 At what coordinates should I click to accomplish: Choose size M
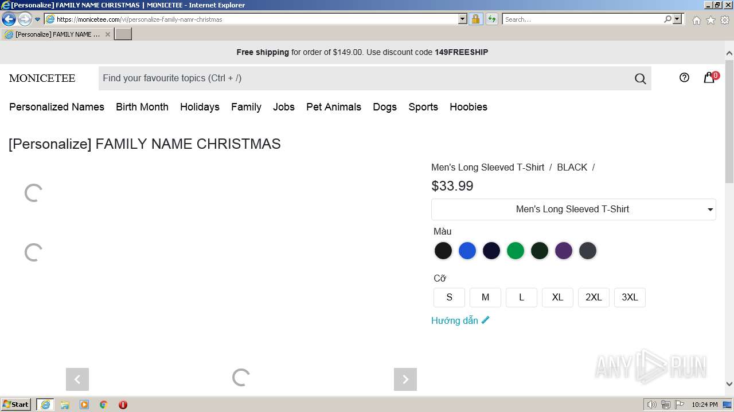[485, 298]
